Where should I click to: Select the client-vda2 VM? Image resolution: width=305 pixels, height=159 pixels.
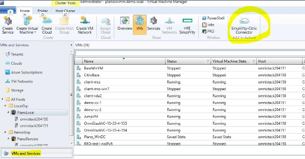[x=190, y=96]
